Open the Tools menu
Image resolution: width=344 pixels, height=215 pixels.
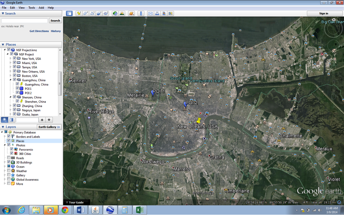32,7
